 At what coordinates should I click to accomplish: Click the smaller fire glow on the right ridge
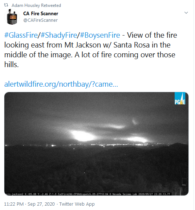tap(138, 140)
